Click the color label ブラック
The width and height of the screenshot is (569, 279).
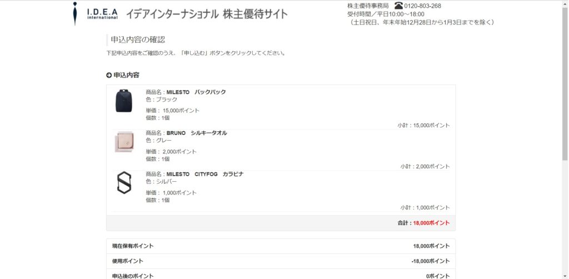[x=167, y=99]
